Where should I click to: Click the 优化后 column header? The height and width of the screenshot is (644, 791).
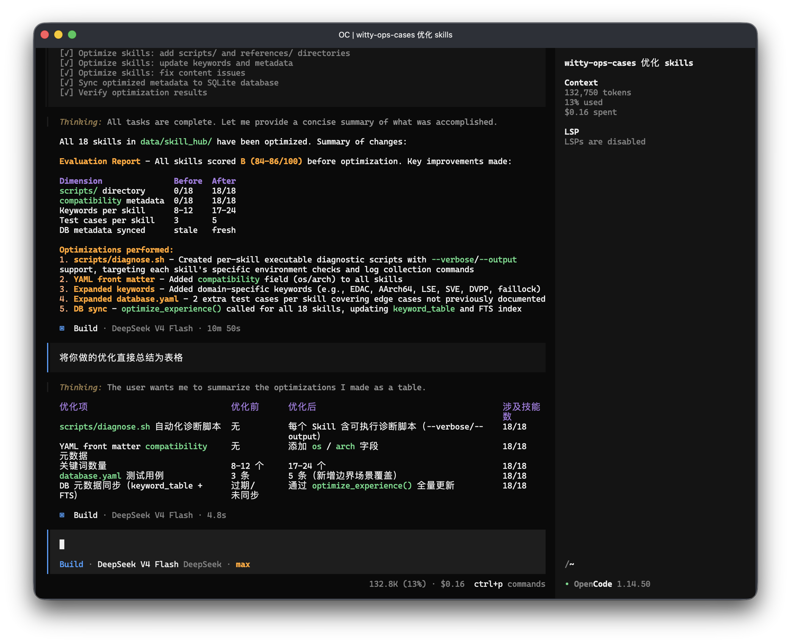302,407
